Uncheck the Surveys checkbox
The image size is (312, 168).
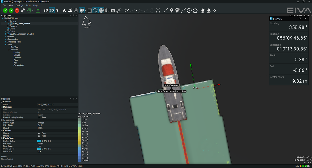click(x=8, y=21)
